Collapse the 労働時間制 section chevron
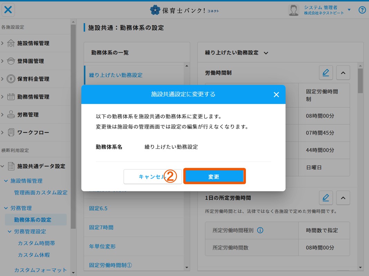Image resolution: width=369 pixels, height=276 pixels. [343, 72]
